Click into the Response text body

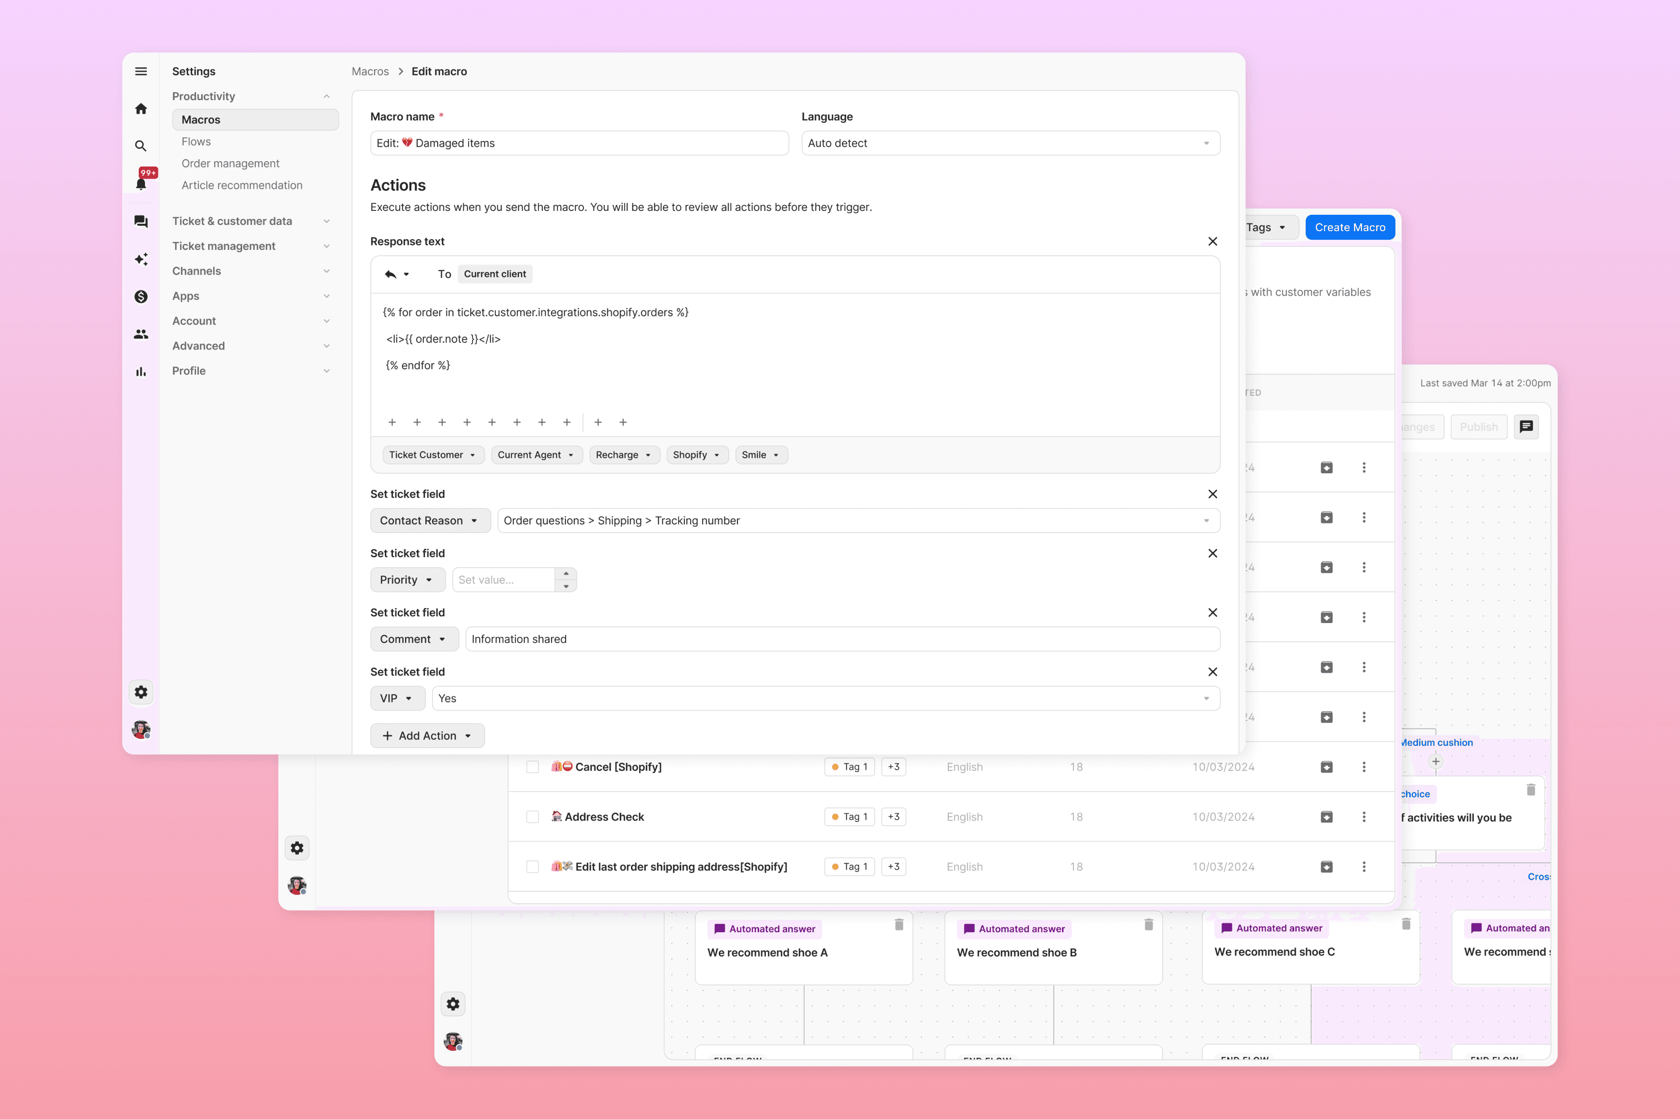point(795,351)
